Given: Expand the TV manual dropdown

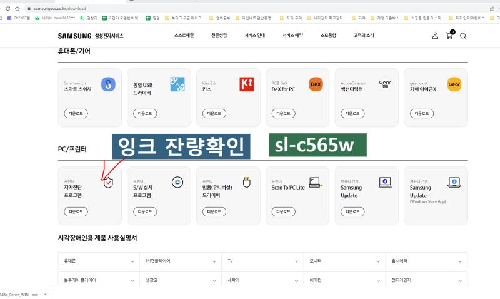Looking at the screenshot, I should (262, 261).
